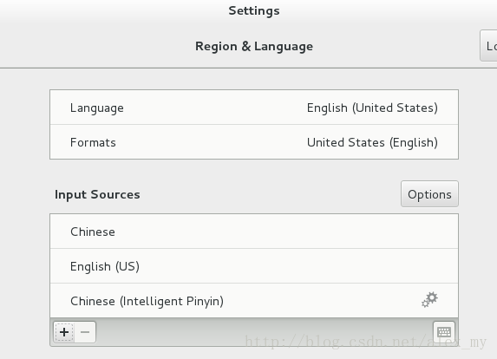497x359 pixels.
Task: Select the Chinese input source
Action: pyautogui.click(x=254, y=232)
